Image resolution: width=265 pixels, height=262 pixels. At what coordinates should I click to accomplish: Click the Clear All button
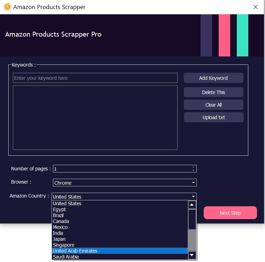tap(213, 105)
